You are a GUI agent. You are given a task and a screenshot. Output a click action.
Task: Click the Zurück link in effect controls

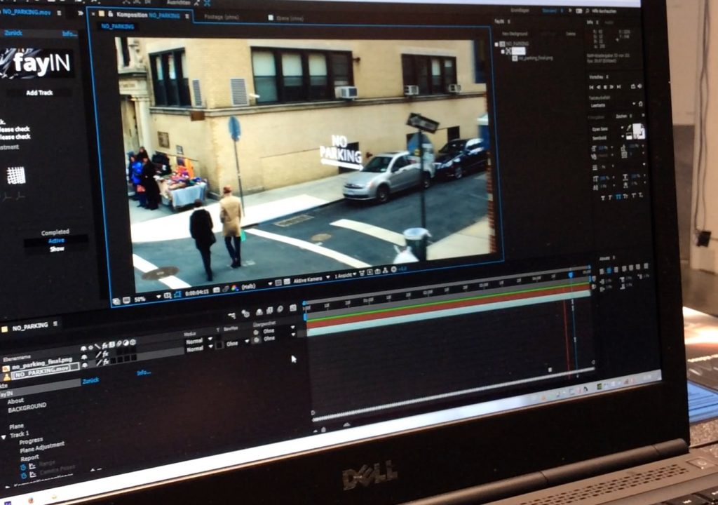[x=90, y=381]
